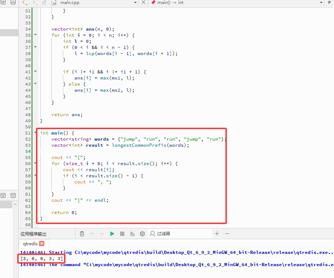Click the filter magnifier icon
This screenshot has width=334, height=278.
(x=152, y=234)
